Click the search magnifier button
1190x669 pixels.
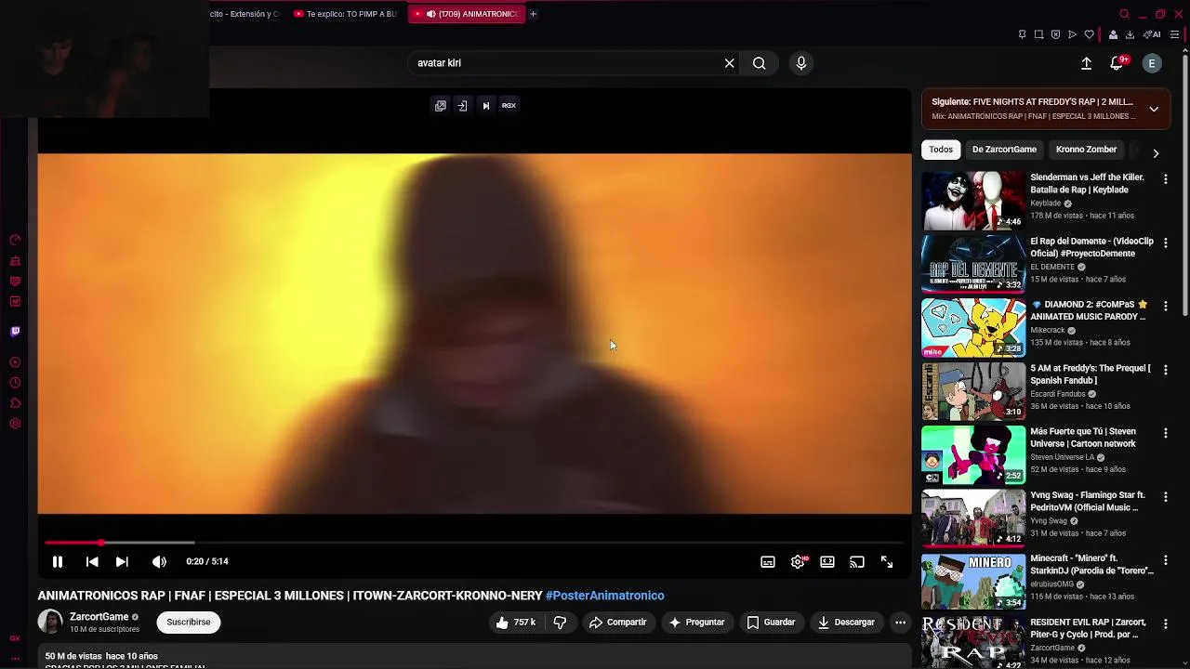tap(760, 63)
